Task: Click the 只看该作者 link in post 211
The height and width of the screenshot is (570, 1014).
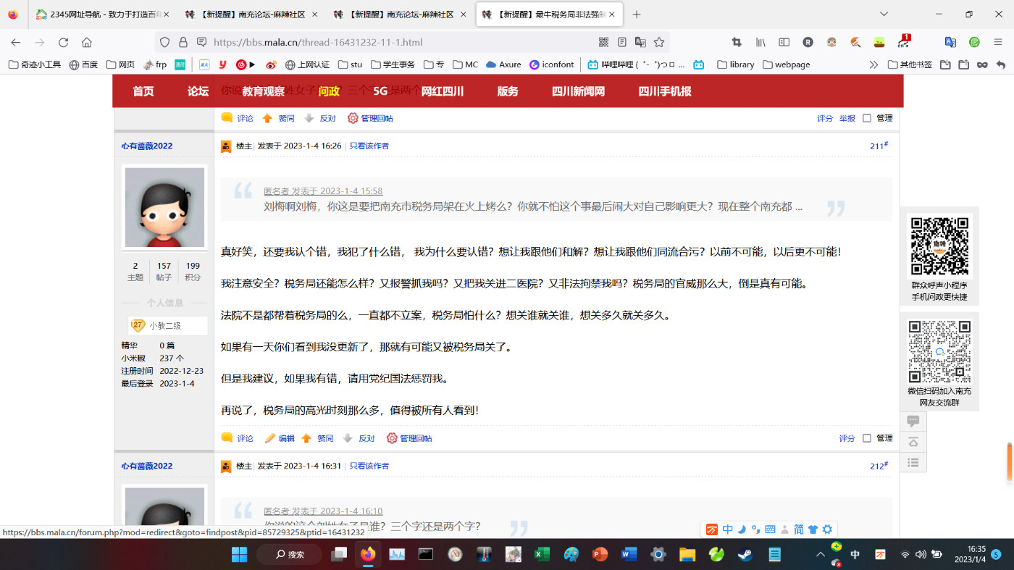Action: pyautogui.click(x=369, y=146)
